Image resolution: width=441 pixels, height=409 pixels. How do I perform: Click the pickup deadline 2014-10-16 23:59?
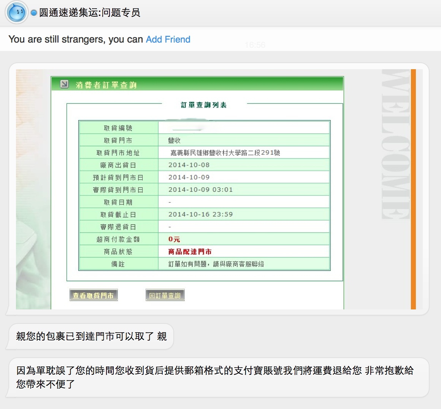[200, 215]
